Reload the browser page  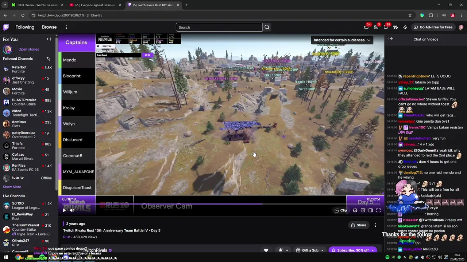[x=23, y=15]
